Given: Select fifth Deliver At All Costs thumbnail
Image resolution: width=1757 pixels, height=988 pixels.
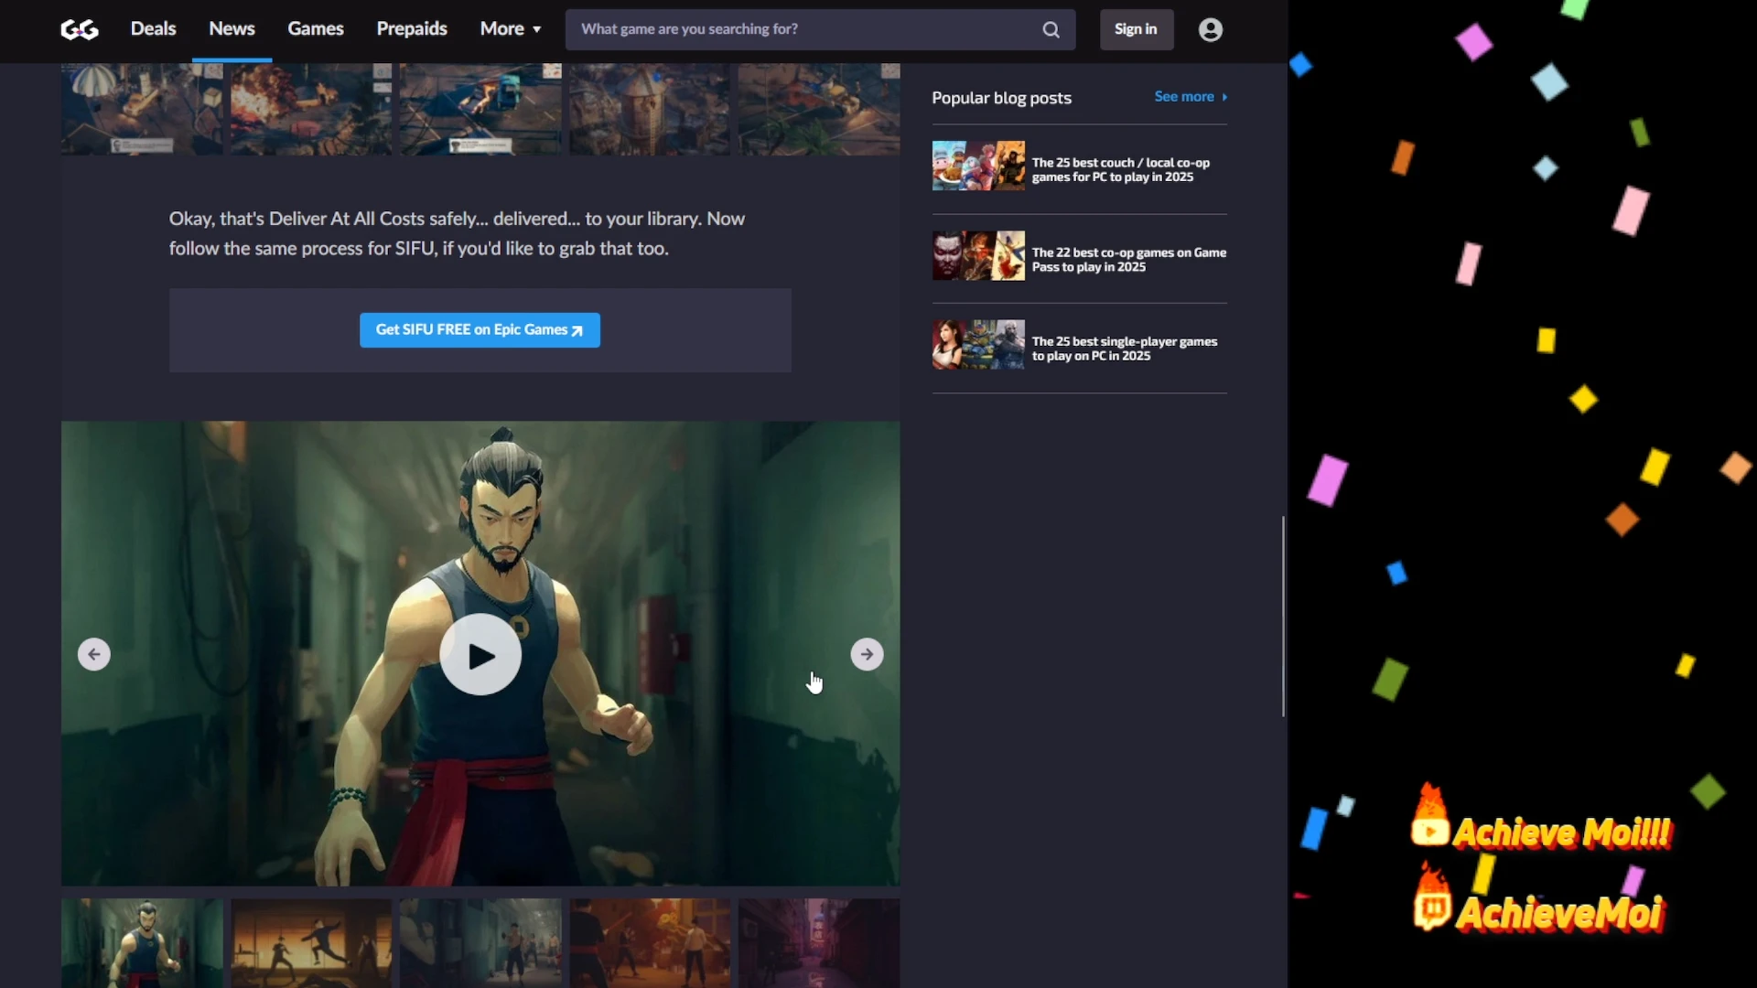Looking at the screenshot, I should [x=819, y=109].
